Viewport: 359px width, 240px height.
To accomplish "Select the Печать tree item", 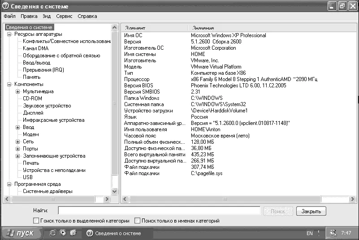I will click(x=31, y=163).
